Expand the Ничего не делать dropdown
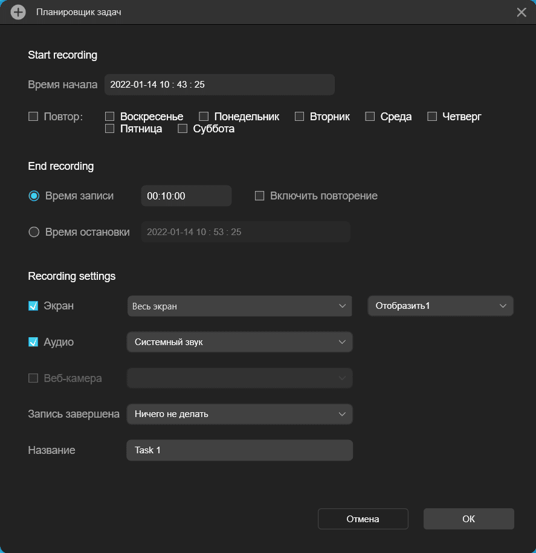This screenshot has height=553, width=536. pyautogui.click(x=239, y=415)
